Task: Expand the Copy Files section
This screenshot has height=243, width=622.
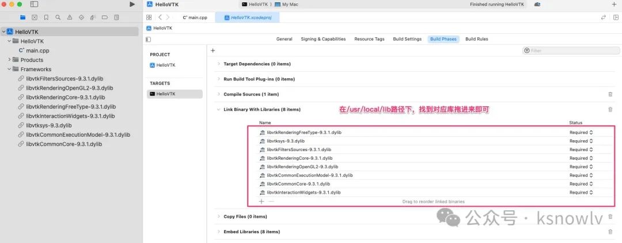Action: 218,217
